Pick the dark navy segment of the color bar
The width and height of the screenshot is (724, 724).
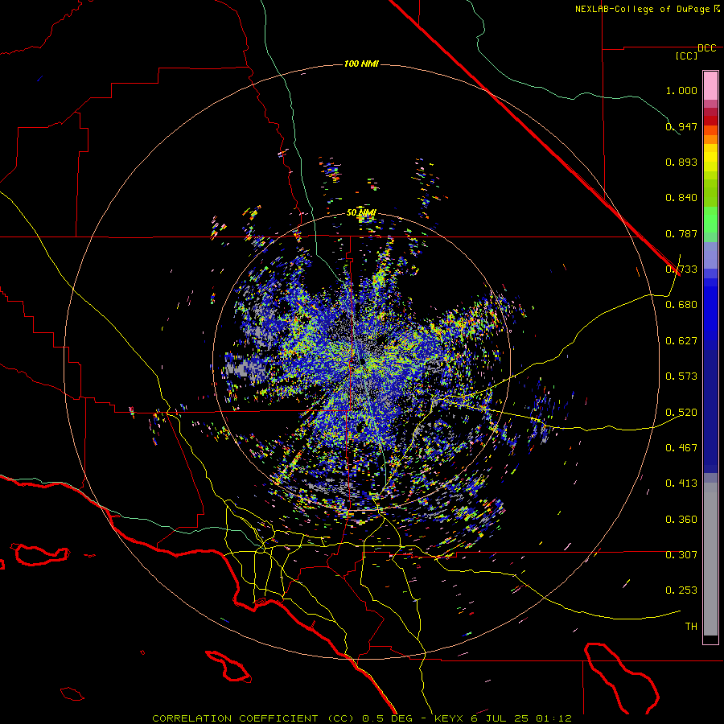[710, 411]
